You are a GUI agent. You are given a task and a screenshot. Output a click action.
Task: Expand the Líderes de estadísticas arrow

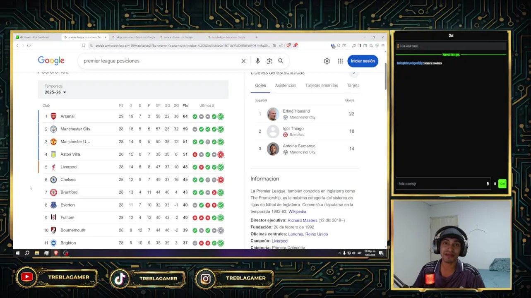(354, 73)
